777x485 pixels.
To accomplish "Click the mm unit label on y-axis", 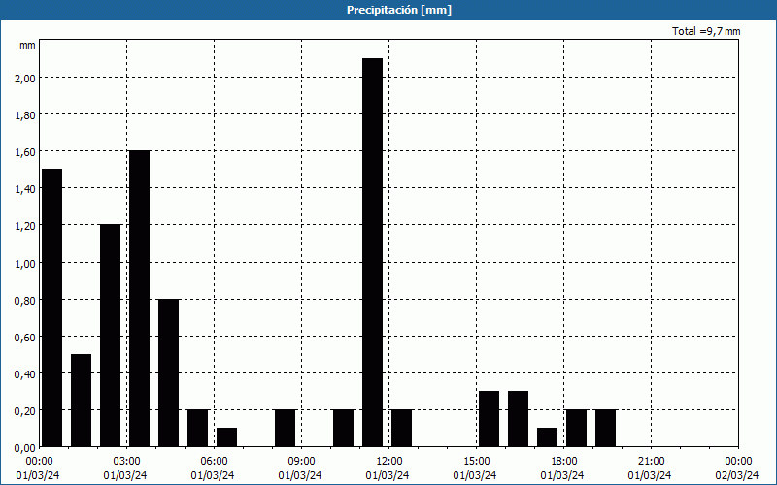I will [27, 45].
